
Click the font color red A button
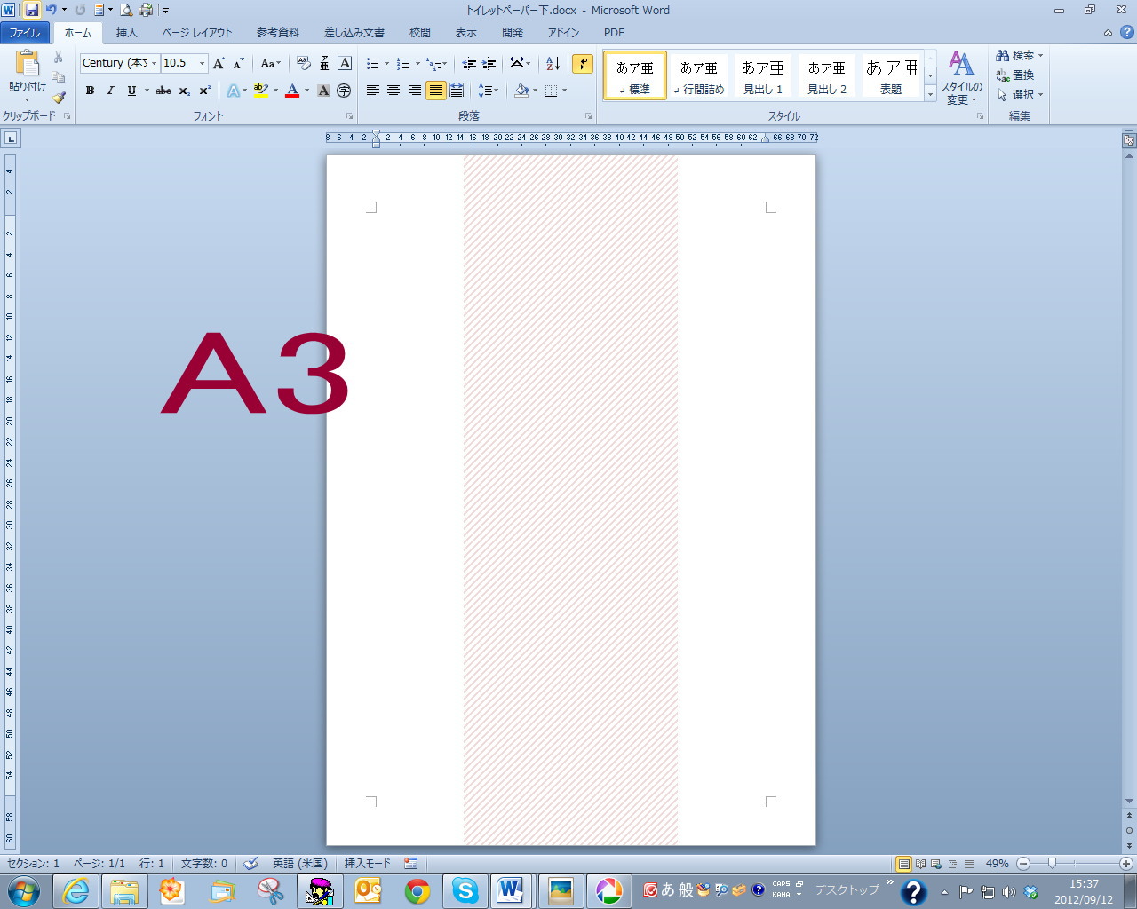click(x=292, y=91)
